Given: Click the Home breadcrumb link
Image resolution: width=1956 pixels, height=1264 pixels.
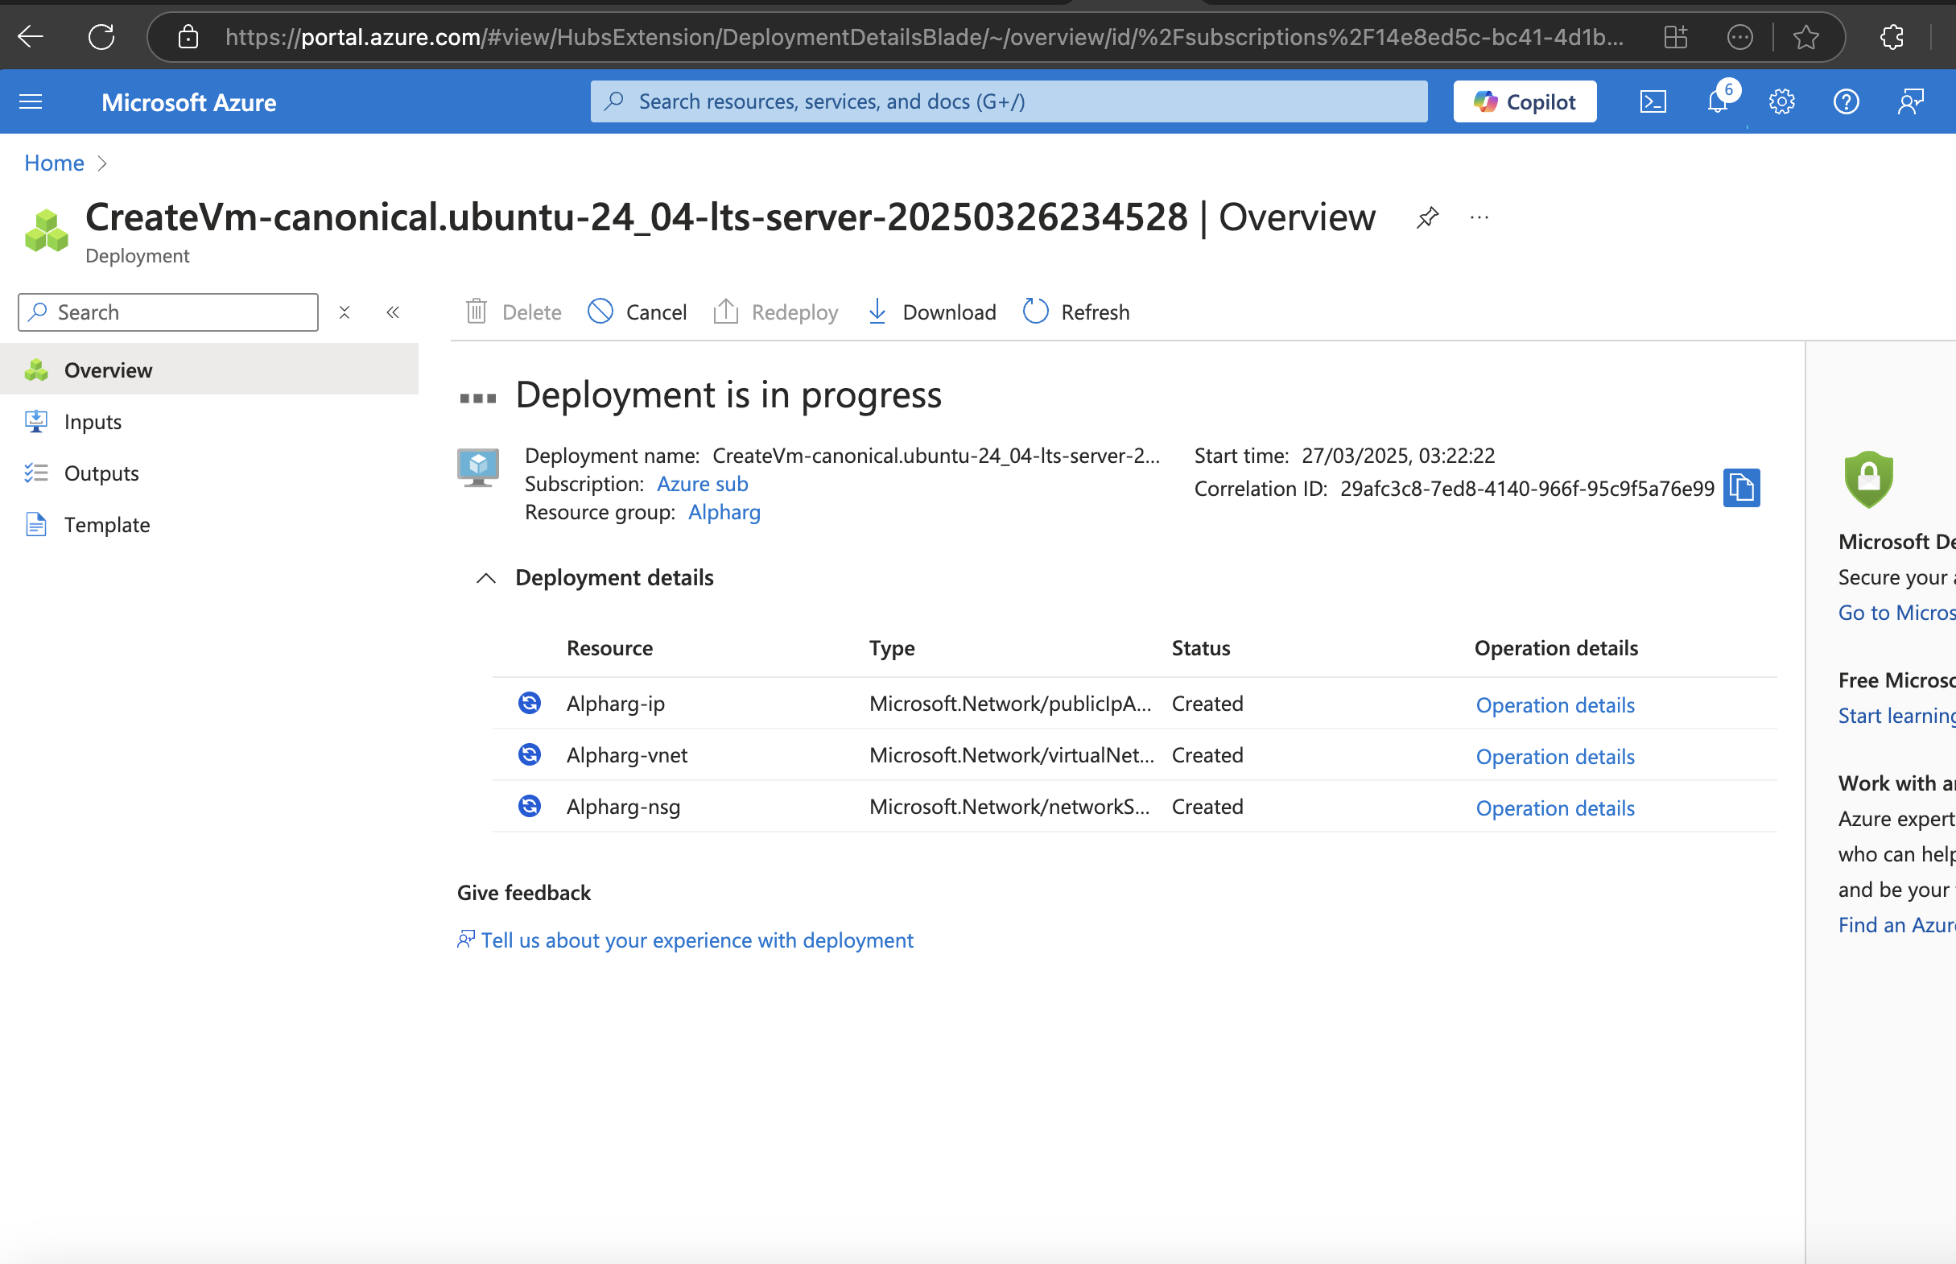Looking at the screenshot, I should coord(54,163).
